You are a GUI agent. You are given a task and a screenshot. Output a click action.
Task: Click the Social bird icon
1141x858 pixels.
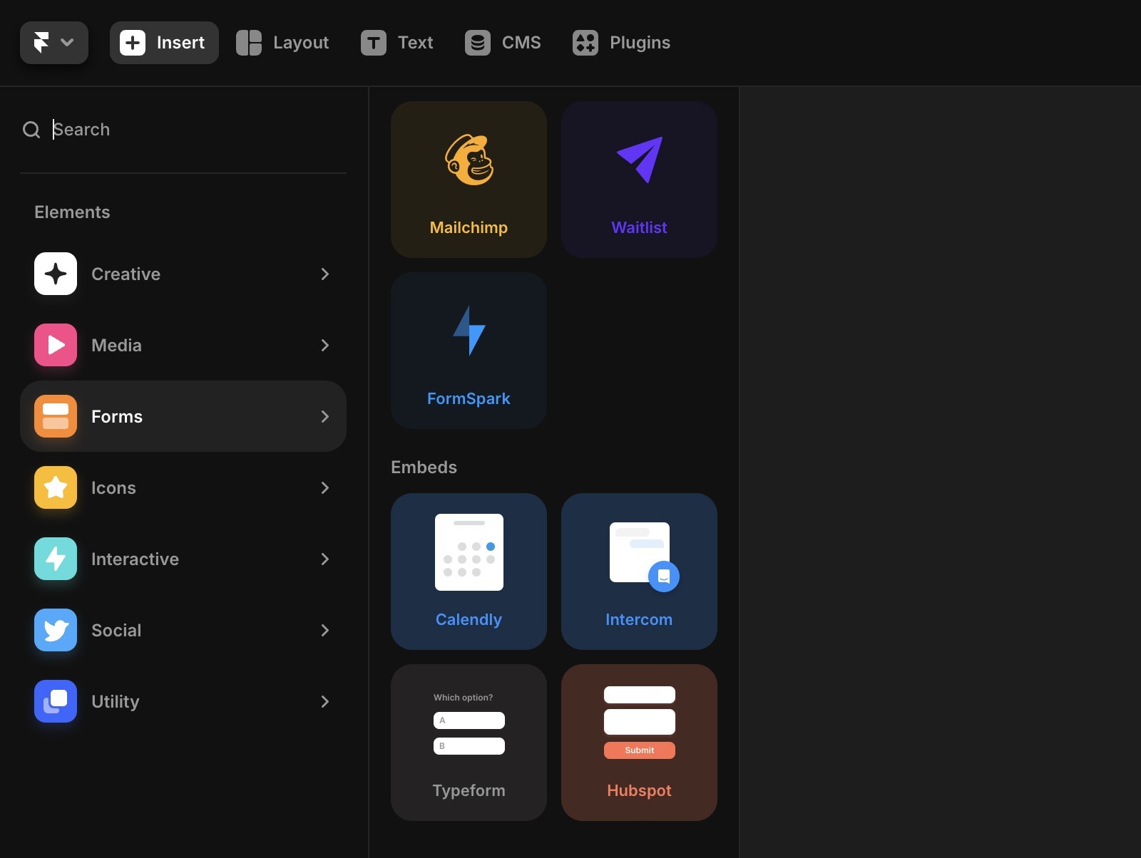coord(56,630)
